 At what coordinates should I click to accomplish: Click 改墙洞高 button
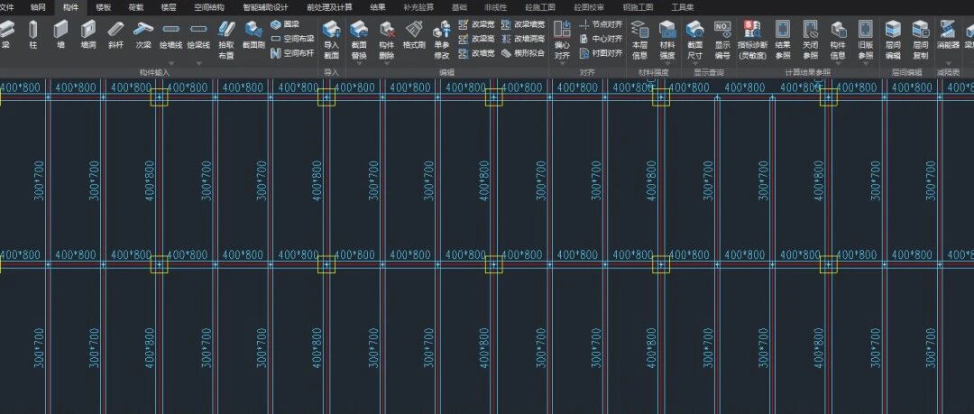click(523, 39)
